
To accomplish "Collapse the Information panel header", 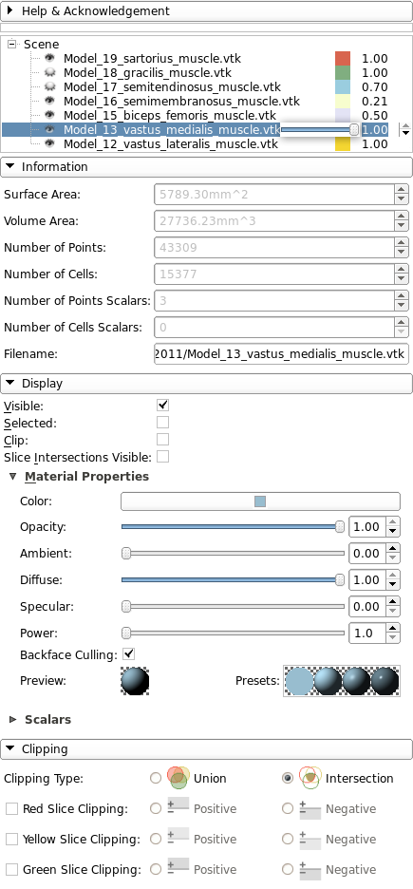I will [206, 167].
